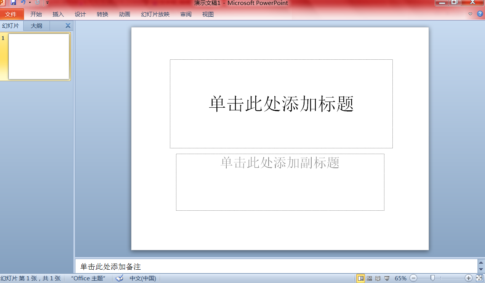The height and width of the screenshot is (283, 485).
Task: Click the title placeholder 单击此处添加标题
Action: [281, 104]
